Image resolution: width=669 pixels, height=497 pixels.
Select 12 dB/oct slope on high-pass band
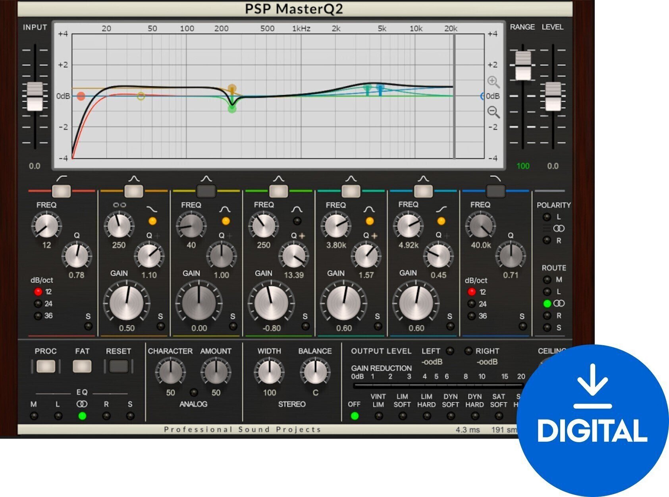(x=38, y=292)
